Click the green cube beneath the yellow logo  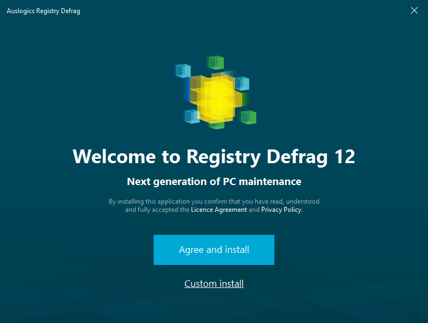(x=216, y=125)
